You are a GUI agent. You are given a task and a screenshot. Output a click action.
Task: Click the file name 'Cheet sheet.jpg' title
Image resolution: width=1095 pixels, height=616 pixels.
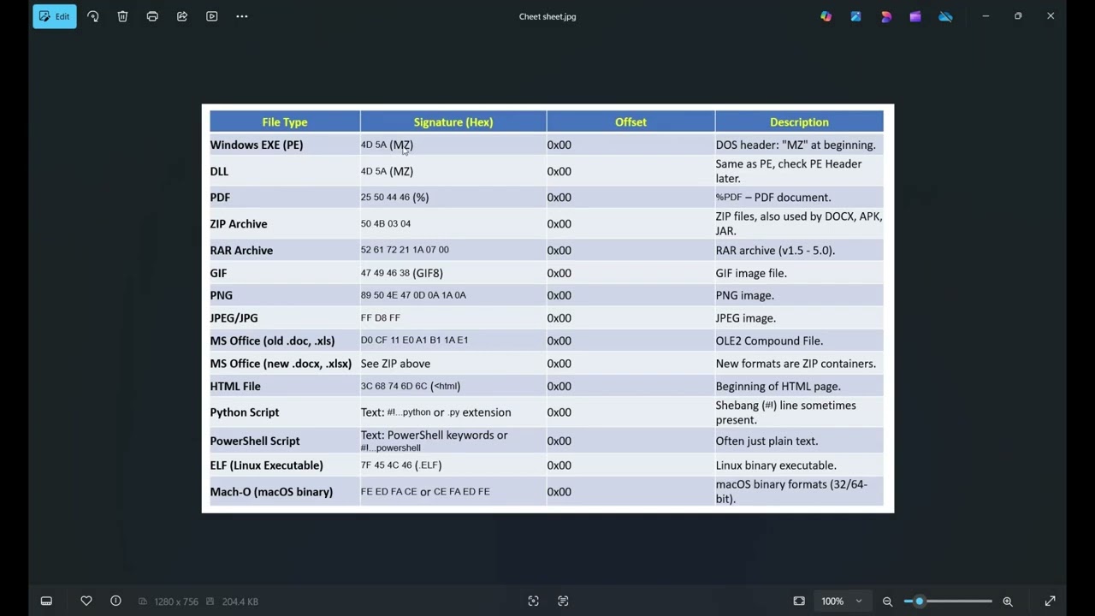pyautogui.click(x=547, y=16)
